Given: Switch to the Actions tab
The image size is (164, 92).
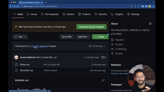Looking at the screenshot, I should 68,14.
